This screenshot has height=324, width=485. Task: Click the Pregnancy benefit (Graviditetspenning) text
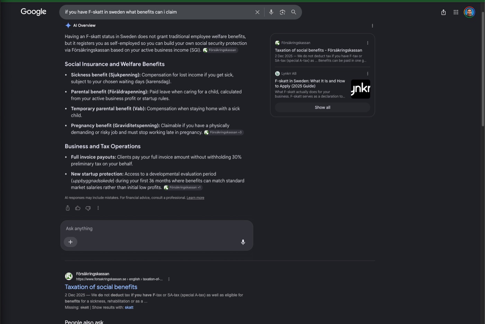coord(115,126)
